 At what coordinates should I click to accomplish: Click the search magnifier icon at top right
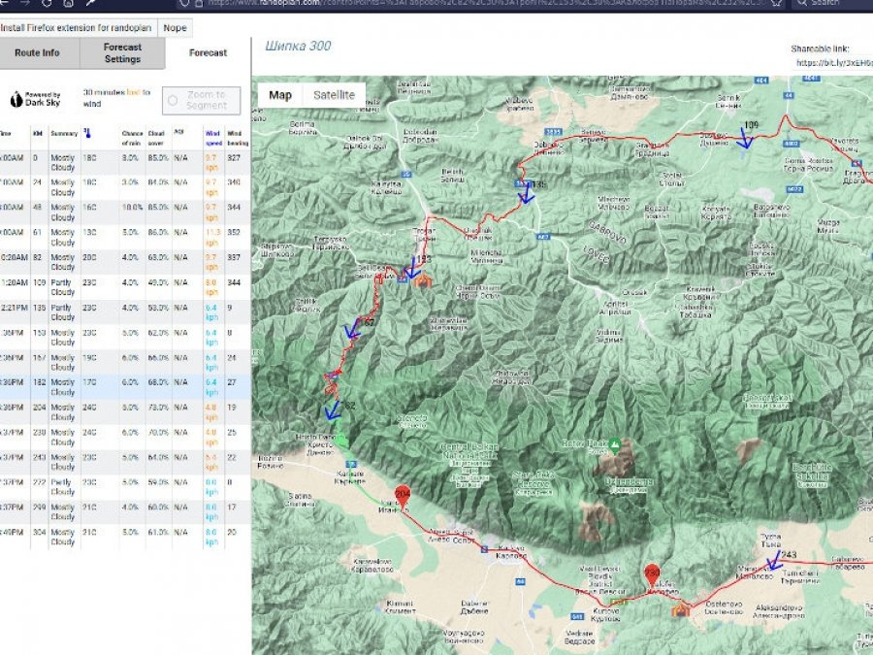click(802, 4)
